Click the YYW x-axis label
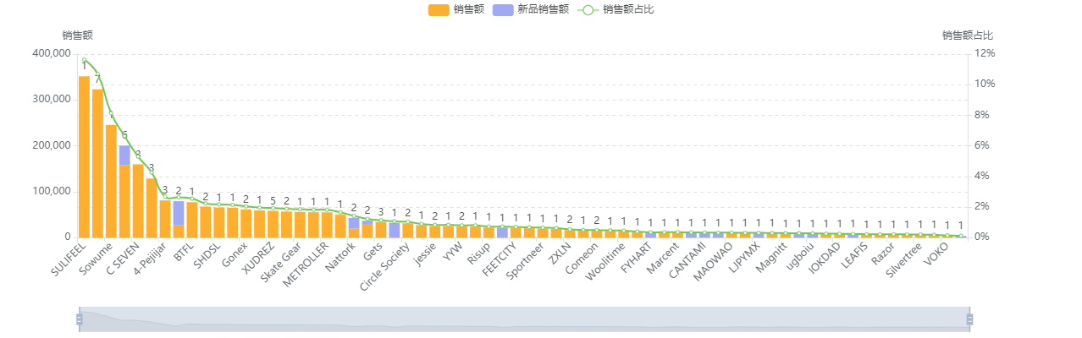Viewport: 1082px width, 338px height. tap(454, 252)
